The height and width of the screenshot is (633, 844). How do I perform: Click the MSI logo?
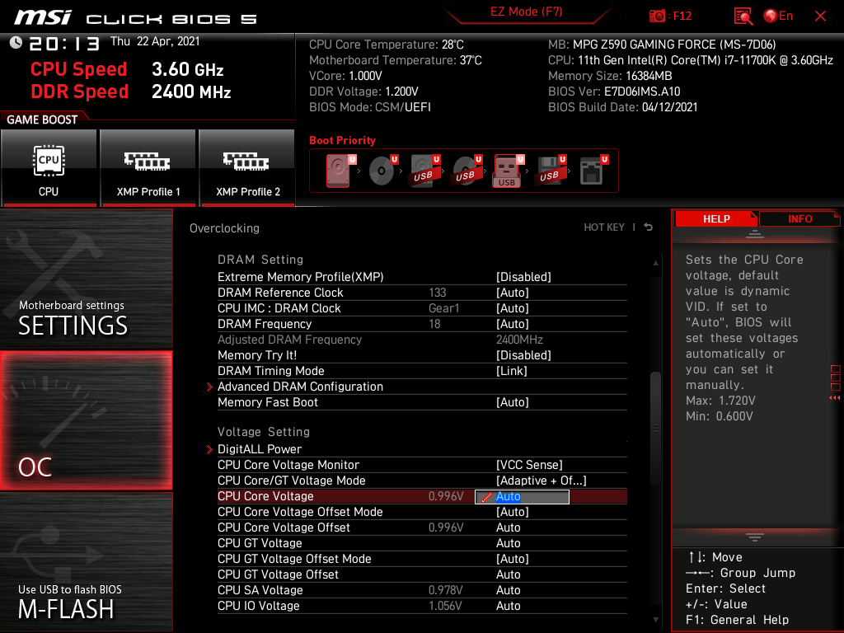pyautogui.click(x=43, y=17)
